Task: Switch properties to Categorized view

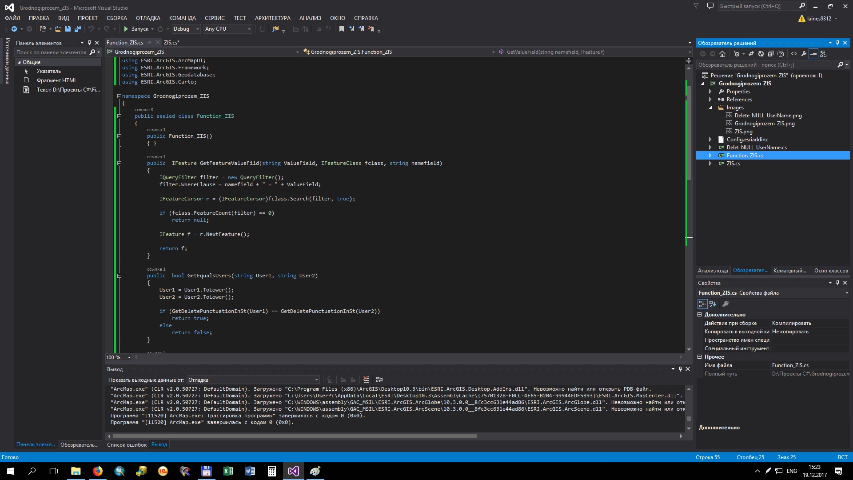Action: pyautogui.click(x=702, y=304)
